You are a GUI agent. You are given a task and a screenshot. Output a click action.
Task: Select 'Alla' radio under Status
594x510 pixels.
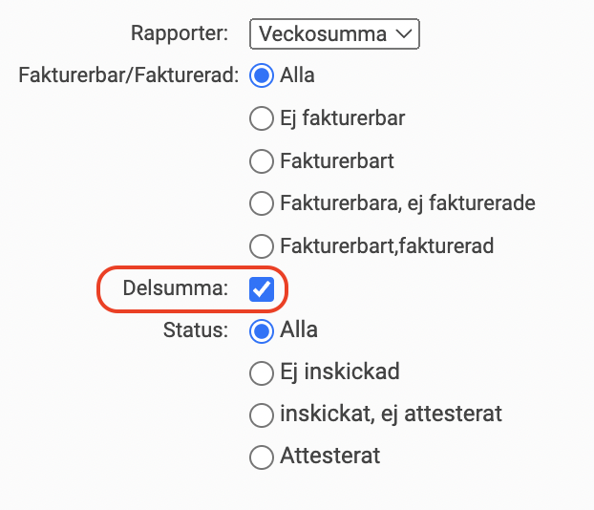coord(261,331)
